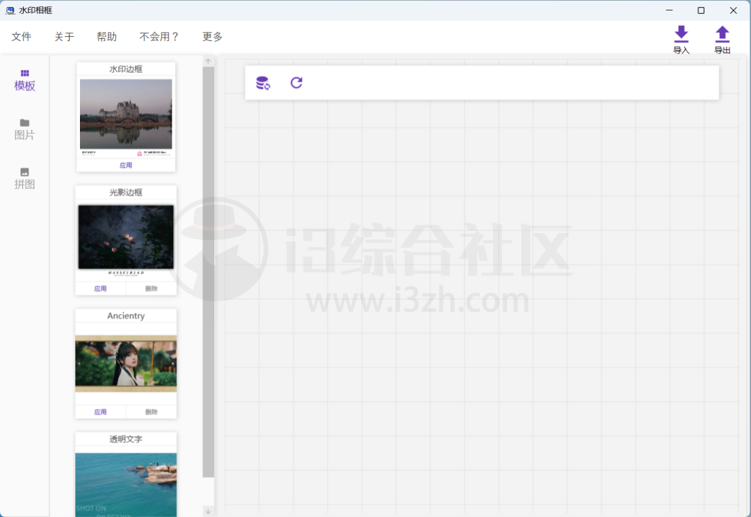This screenshot has height=517, width=751.
Task: Click the 不会用？ menu item
Action: point(159,37)
